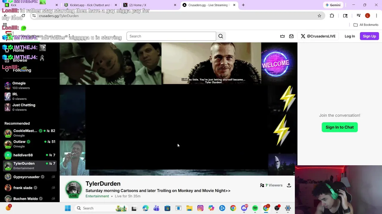This screenshot has height=214, width=382.
Task: Click the share upload icon beside viewers
Action: click(289, 185)
